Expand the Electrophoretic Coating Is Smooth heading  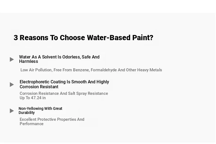point(64,84)
